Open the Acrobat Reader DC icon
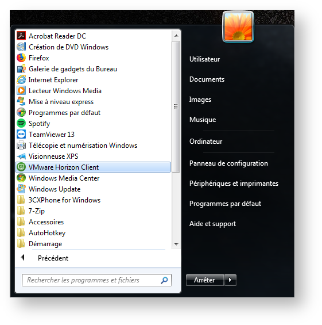Screen dimensions: 322x325 (x=21, y=36)
